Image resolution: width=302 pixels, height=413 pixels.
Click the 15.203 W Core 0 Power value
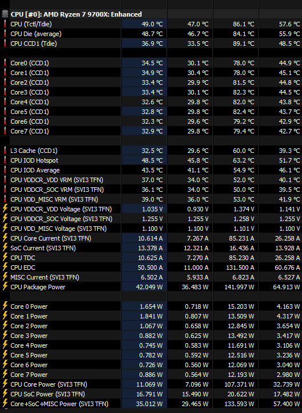241,307
